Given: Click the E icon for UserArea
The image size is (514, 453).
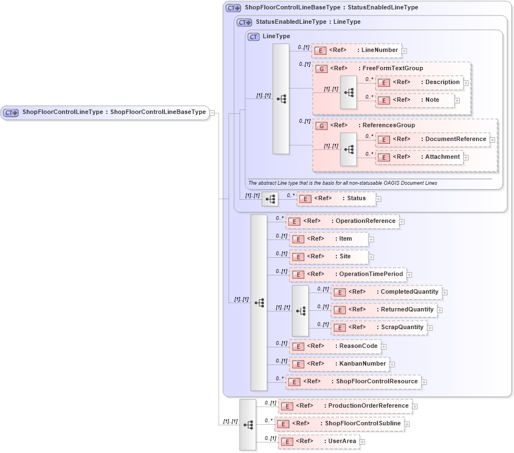Looking at the screenshot, I should pos(287,441).
